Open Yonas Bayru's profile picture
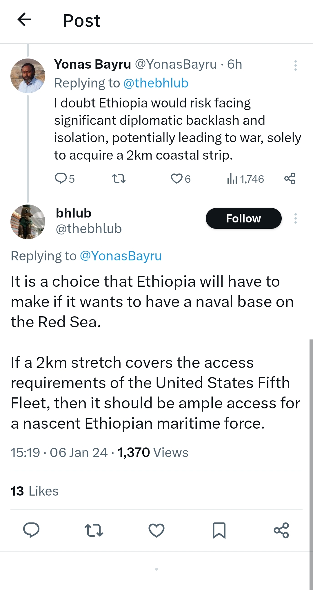 pyautogui.click(x=28, y=76)
